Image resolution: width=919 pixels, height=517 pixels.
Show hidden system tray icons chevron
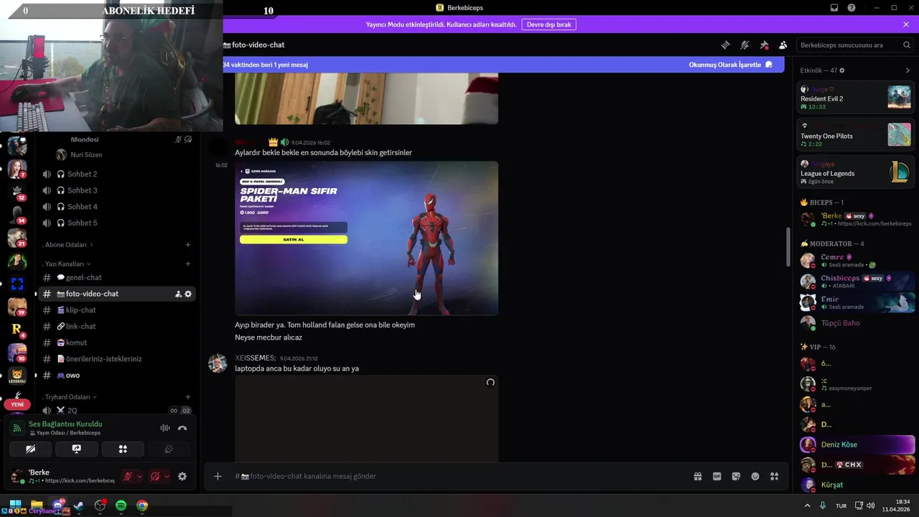click(807, 506)
